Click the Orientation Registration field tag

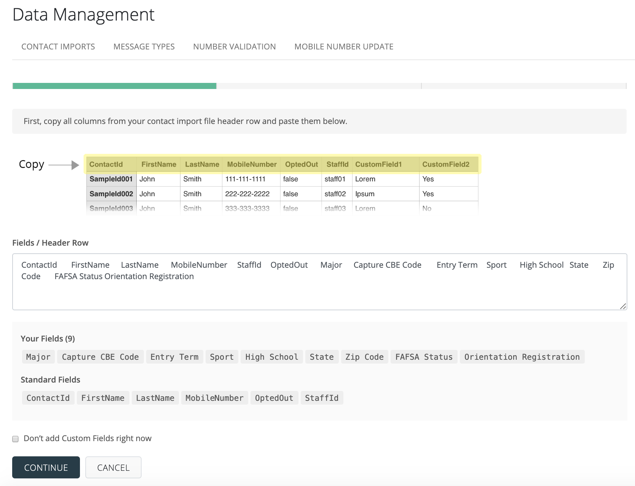click(522, 357)
